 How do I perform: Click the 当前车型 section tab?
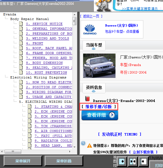tap(94, 46)
